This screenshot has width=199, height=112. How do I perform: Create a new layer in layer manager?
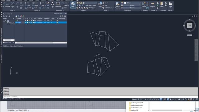[x=16, y=16]
